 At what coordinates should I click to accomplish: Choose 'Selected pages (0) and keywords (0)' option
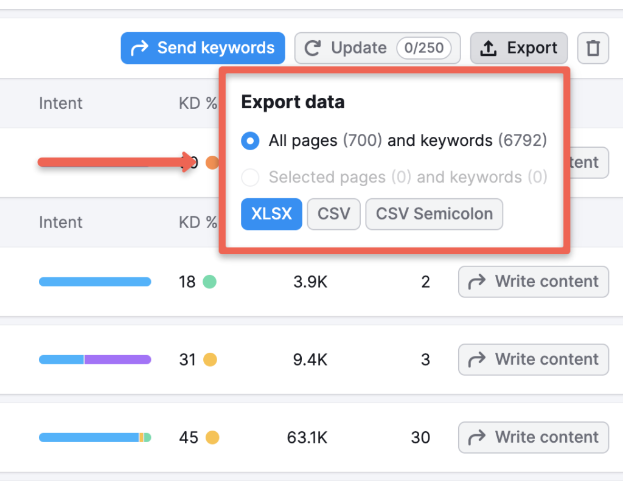click(x=250, y=177)
